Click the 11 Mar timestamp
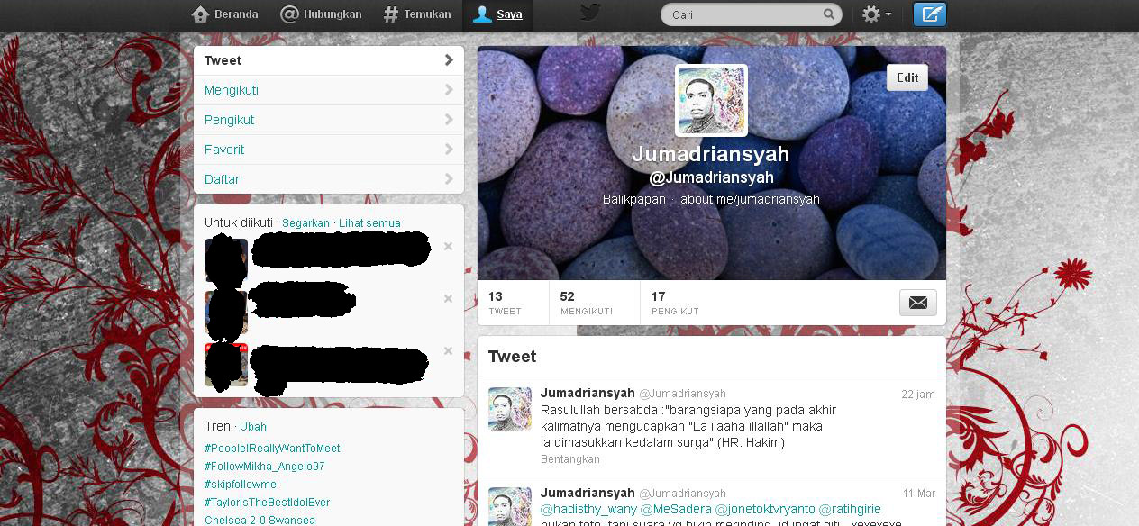 [x=919, y=494]
